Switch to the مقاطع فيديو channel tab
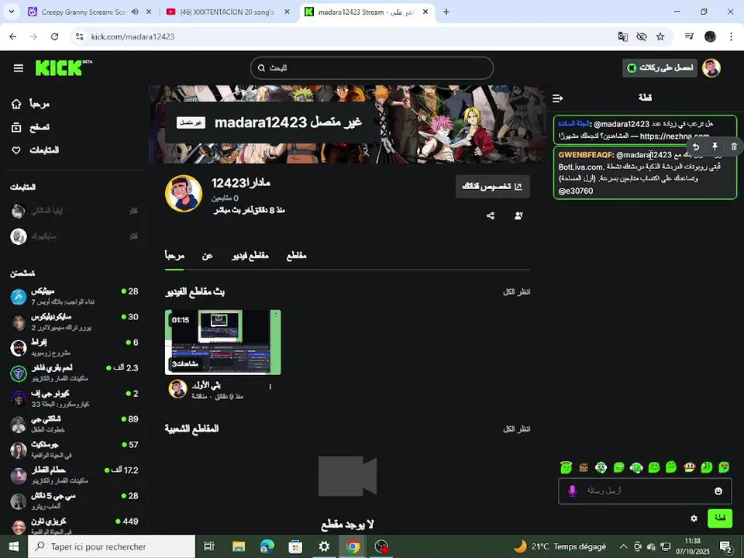This screenshot has height=558, width=744. click(250, 256)
